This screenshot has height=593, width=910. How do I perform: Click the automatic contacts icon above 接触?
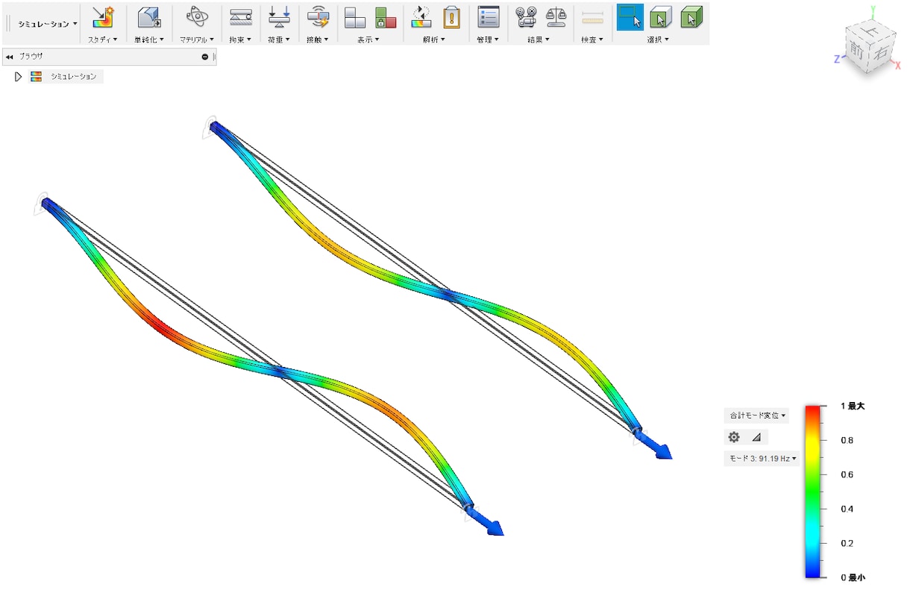coord(318,17)
